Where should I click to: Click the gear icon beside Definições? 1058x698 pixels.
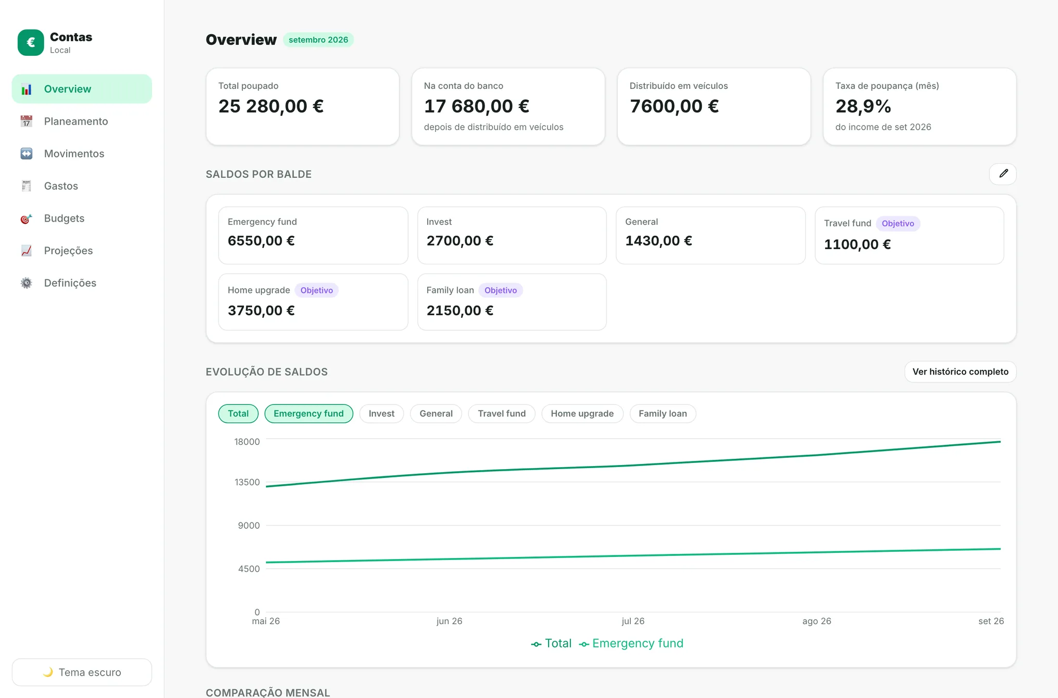[x=26, y=283]
